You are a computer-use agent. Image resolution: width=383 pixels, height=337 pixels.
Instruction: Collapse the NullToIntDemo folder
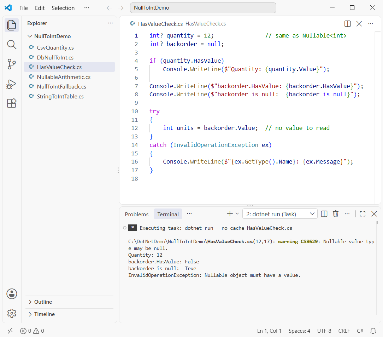click(x=30, y=36)
